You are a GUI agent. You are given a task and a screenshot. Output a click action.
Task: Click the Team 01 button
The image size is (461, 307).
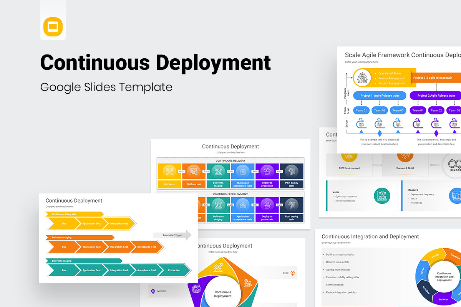coord(361,110)
